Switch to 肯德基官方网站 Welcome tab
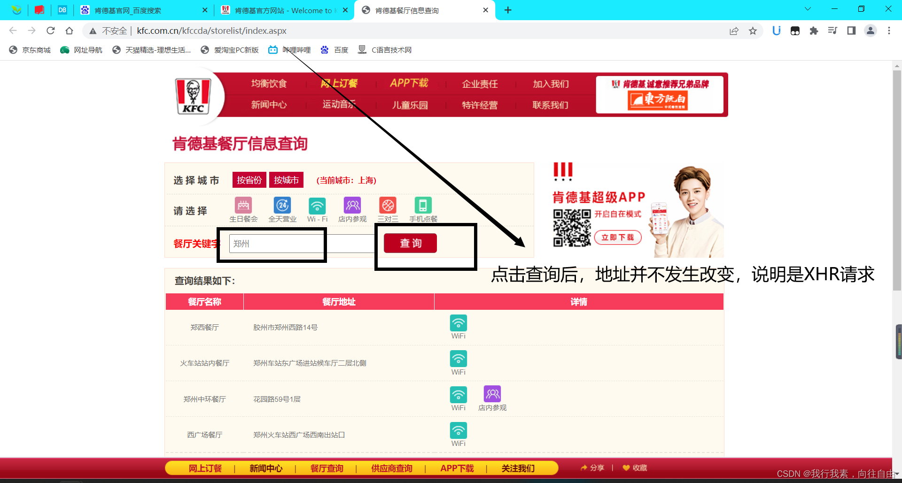The height and width of the screenshot is (483, 902). click(x=285, y=10)
